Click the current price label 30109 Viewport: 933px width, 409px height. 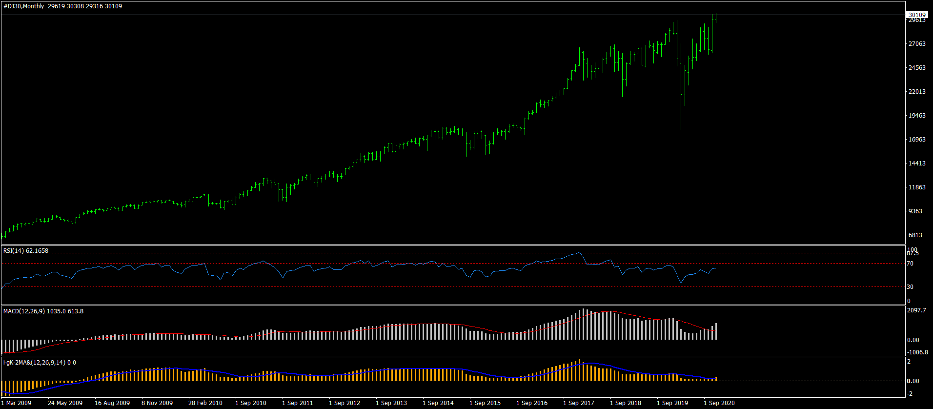coord(917,15)
